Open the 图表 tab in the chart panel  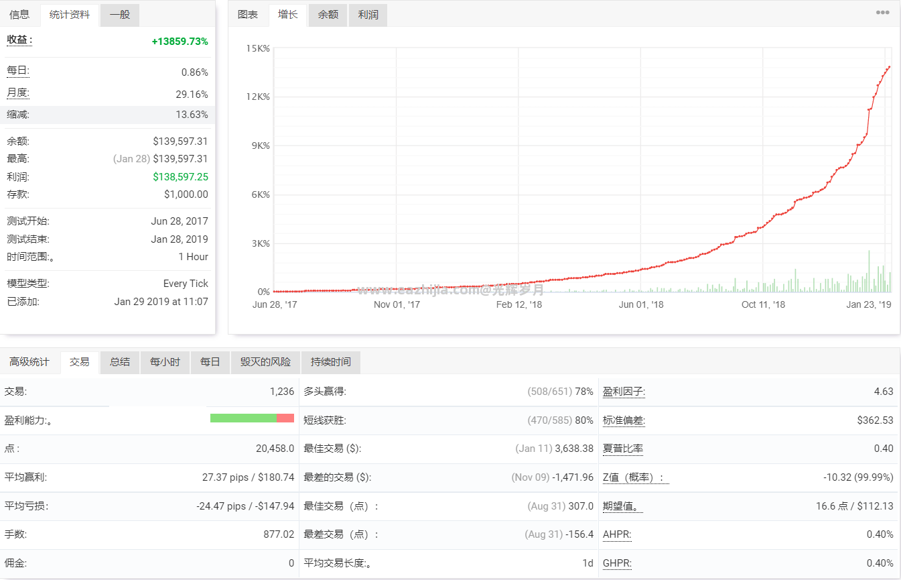point(248,15)
